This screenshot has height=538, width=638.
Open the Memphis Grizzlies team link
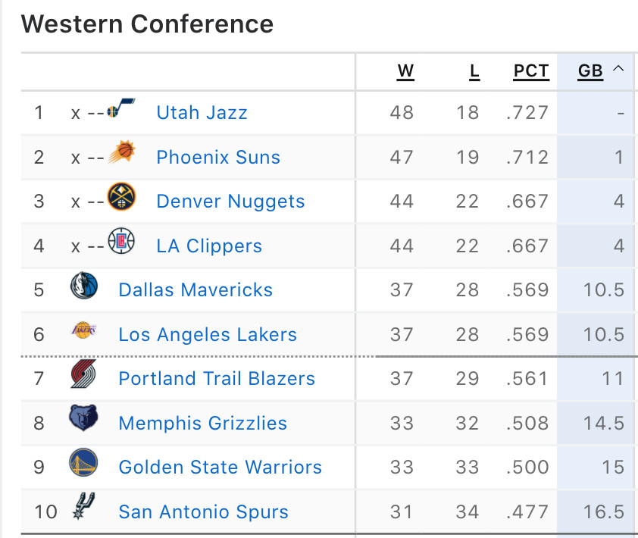(x=202, y=423)
